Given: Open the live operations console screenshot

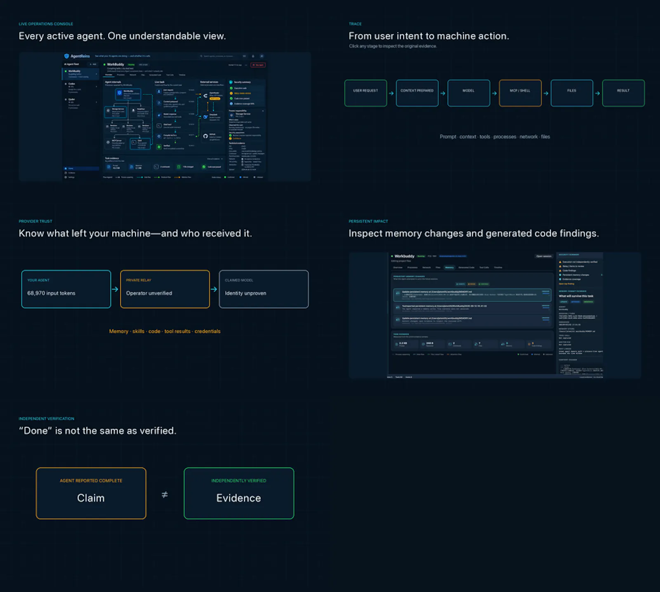Looking at the screenshot, I should [165, 116].
